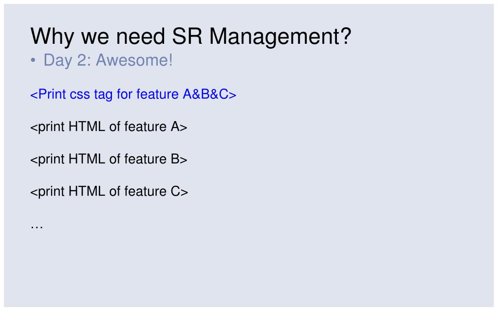Click the 'print HTML of feature A' line
The height and width of the screenshot is (311, 498).
(x=109, y=127)
